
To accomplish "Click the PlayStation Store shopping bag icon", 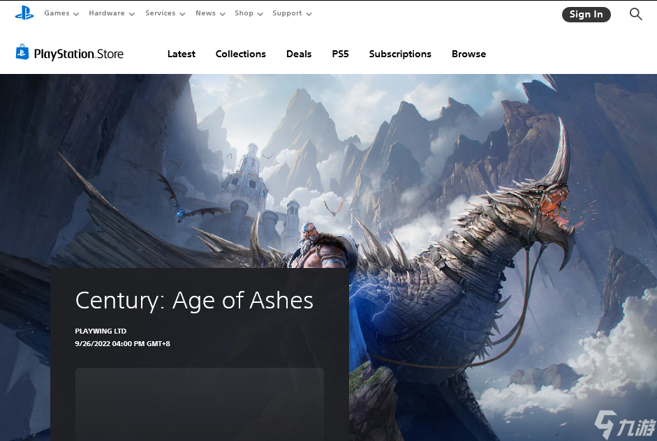I will (x=22, y=52).
